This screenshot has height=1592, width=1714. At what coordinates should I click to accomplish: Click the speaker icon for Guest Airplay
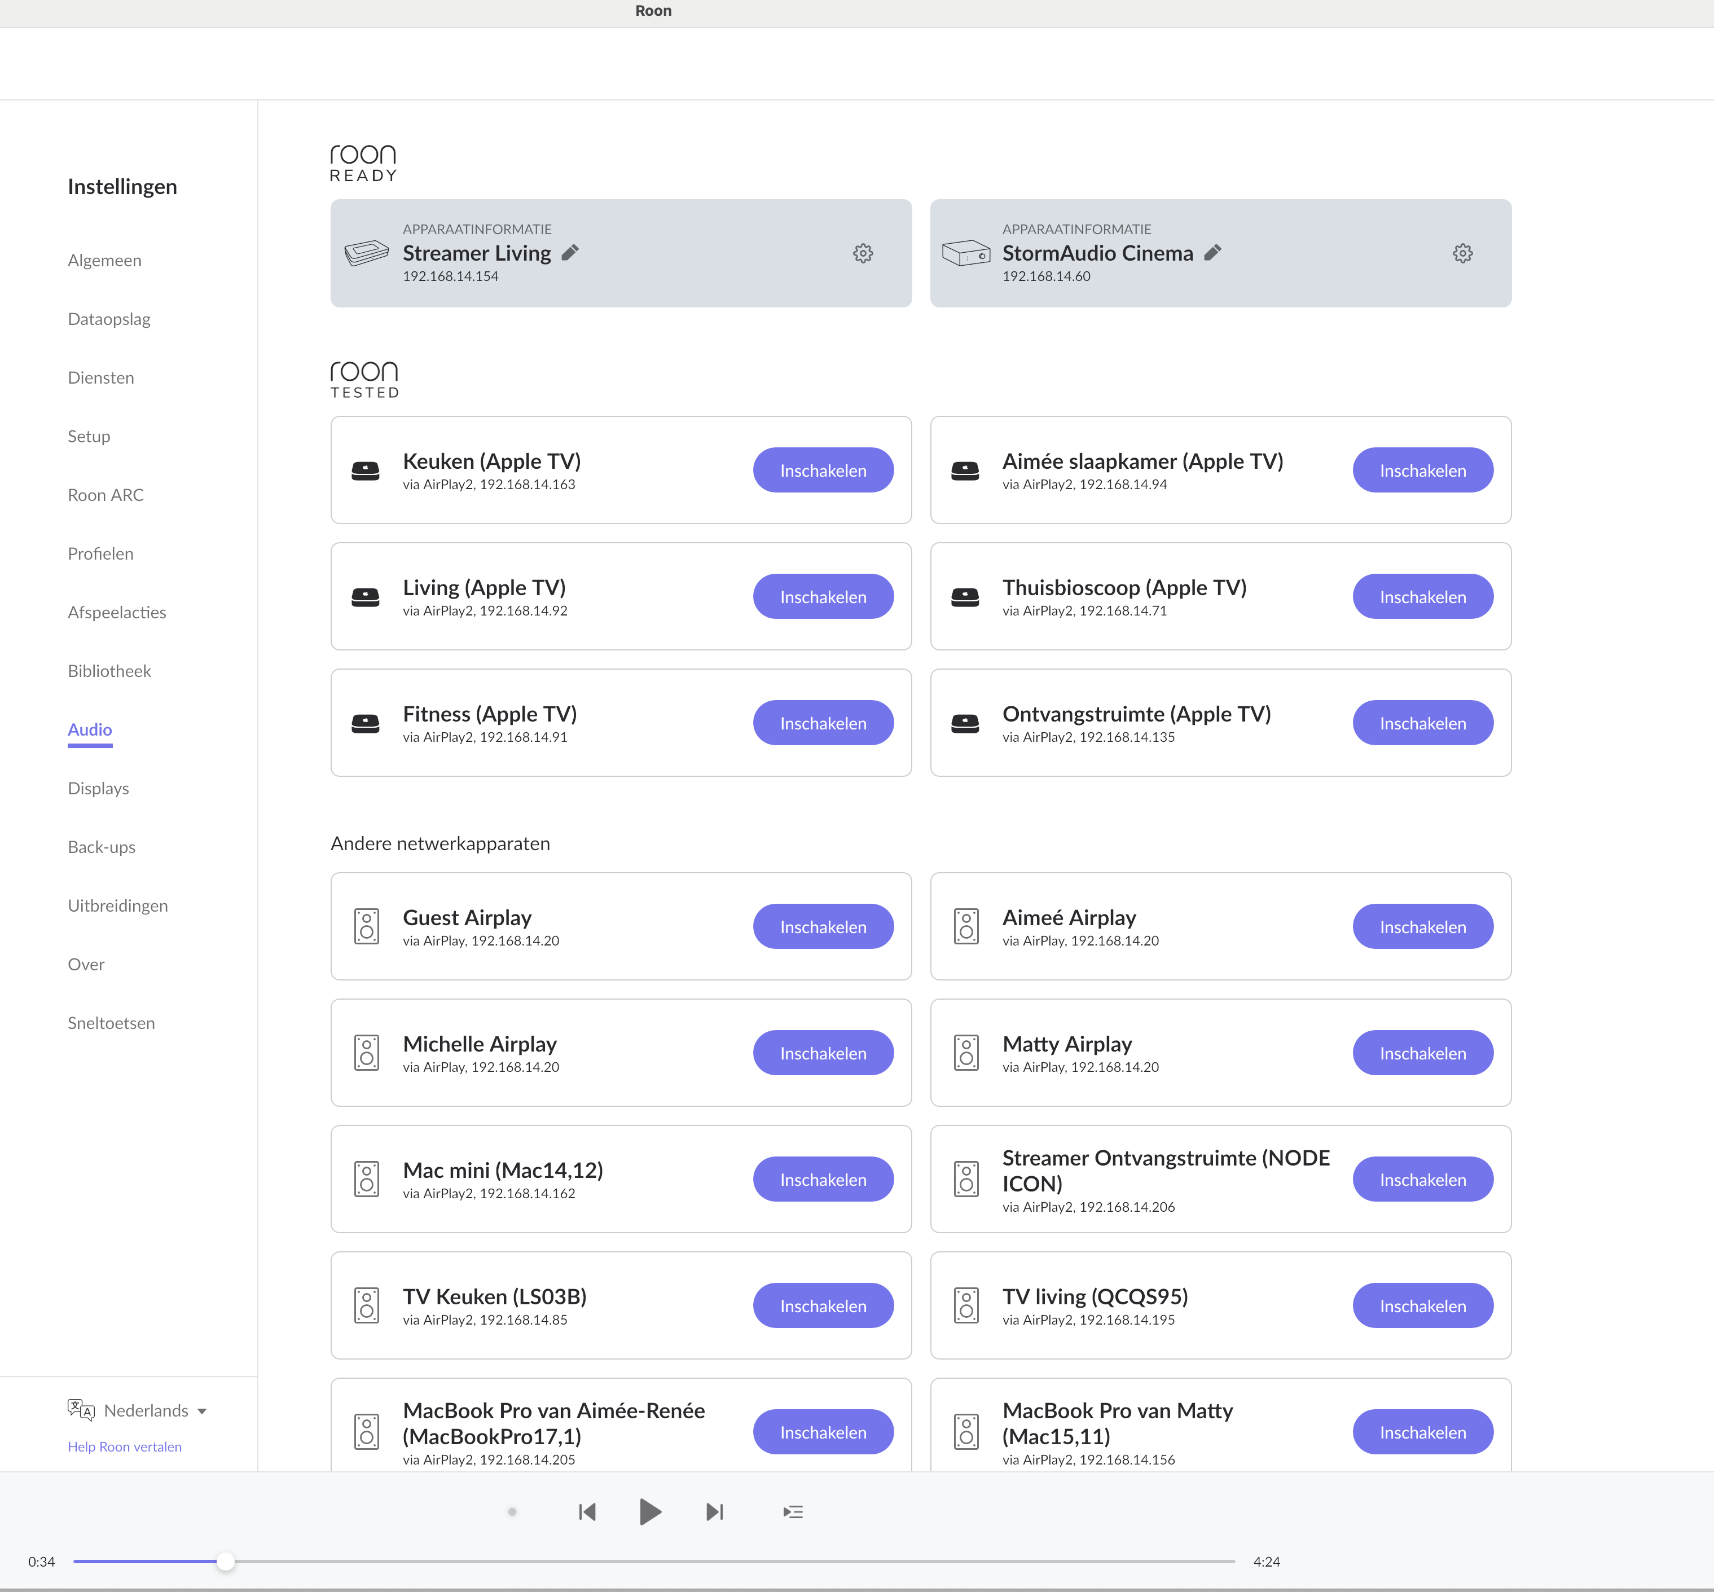366,927
